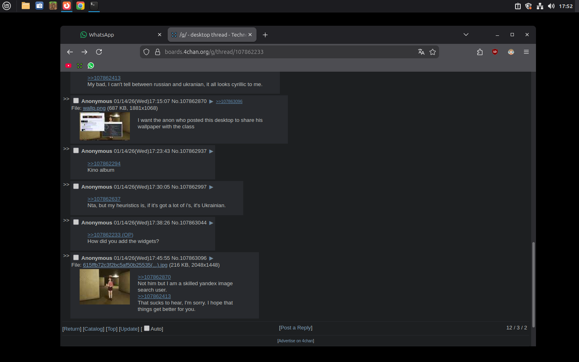Mark the checkbox of post No.107863096
This screenshot has width=579, height=362.
[76, 257]
